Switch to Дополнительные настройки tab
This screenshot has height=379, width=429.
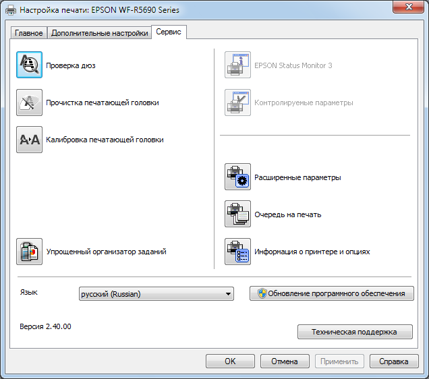pyautogui.click(x=100, y=33)
